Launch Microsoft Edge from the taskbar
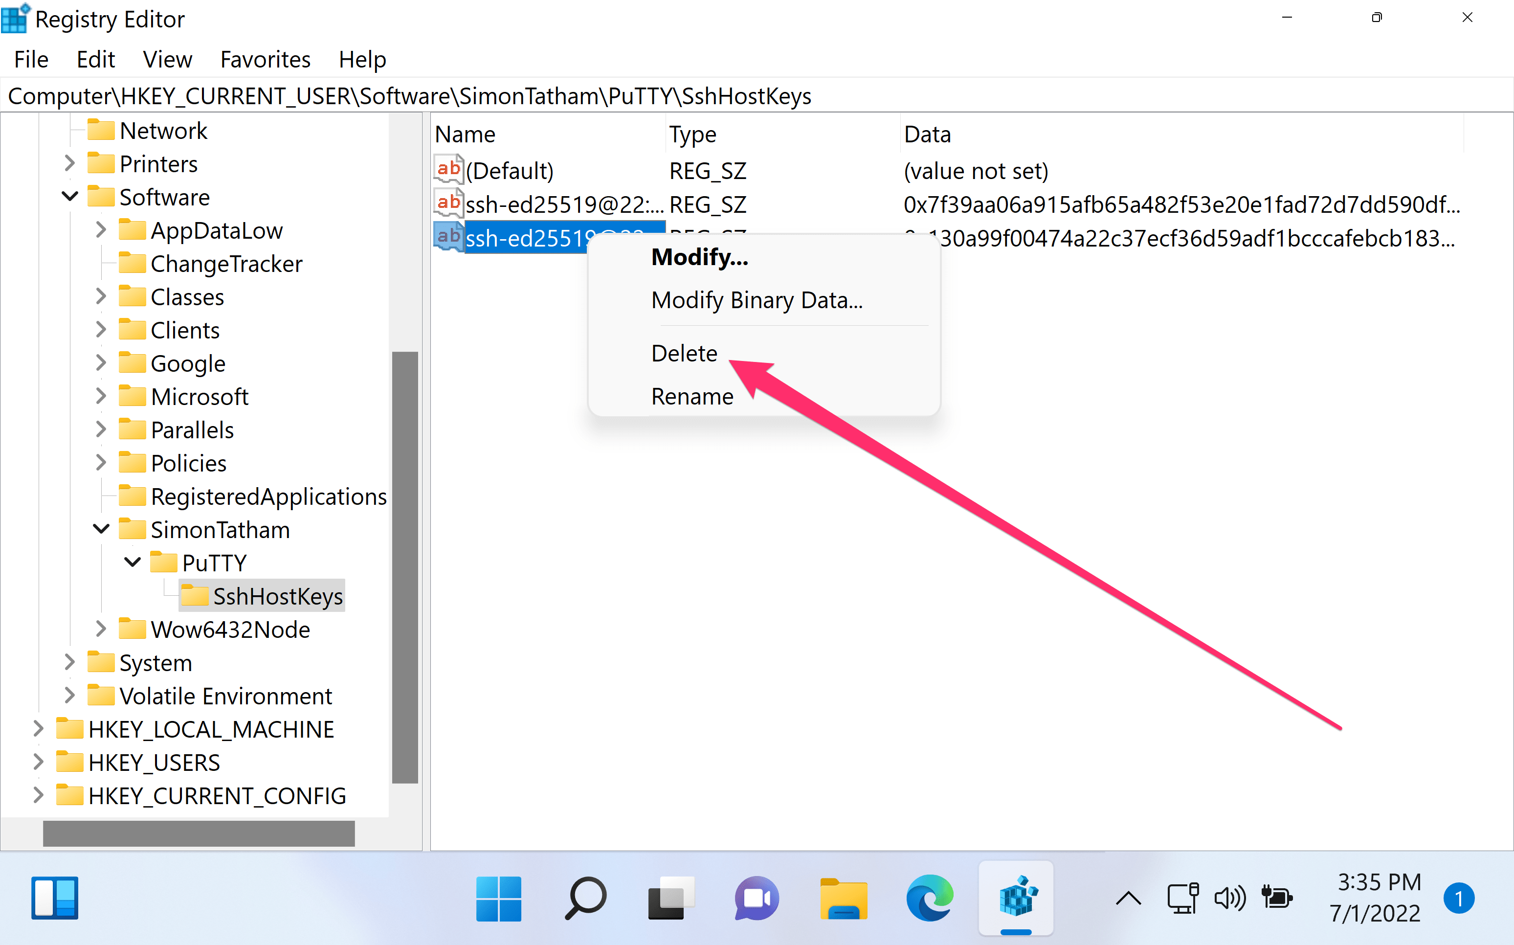Viewport: 1514px width, 945px height. (929, 898)
